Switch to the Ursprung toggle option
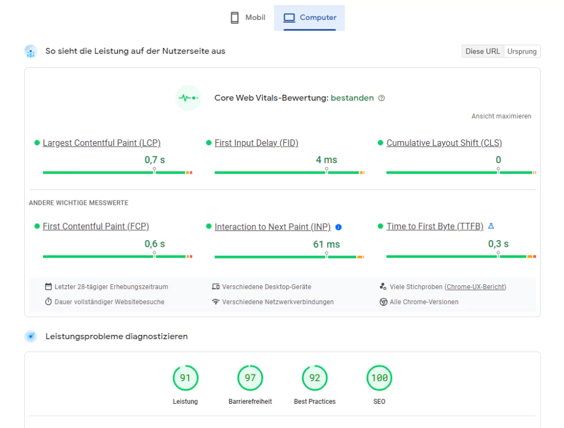 tap(522, 51)
